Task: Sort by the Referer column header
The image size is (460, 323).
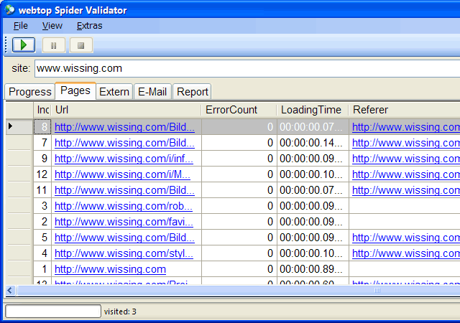Action: coord(405,110)
